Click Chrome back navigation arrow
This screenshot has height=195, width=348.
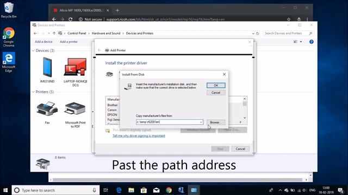click(x=54, y=19)
